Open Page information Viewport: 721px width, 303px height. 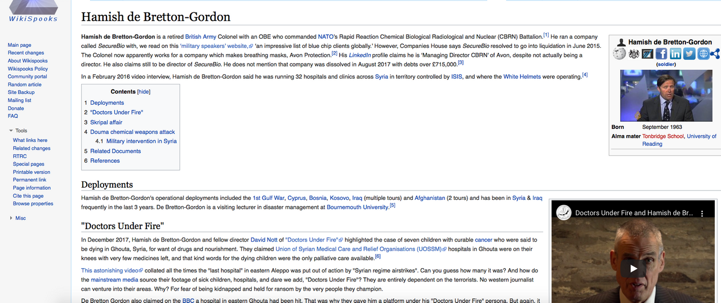[x=32, y=188]
